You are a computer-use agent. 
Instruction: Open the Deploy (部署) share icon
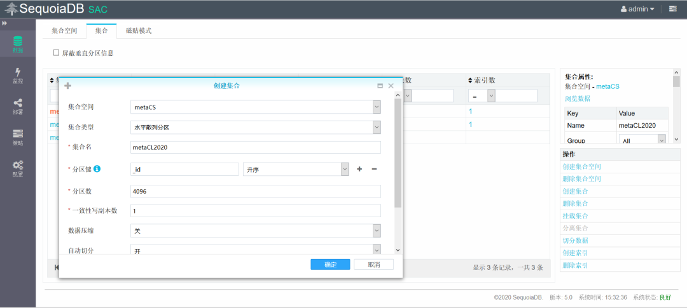(x=18, y=106)
